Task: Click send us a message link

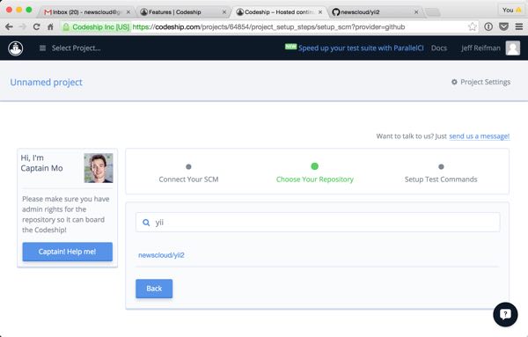Action: pos(480,136)
